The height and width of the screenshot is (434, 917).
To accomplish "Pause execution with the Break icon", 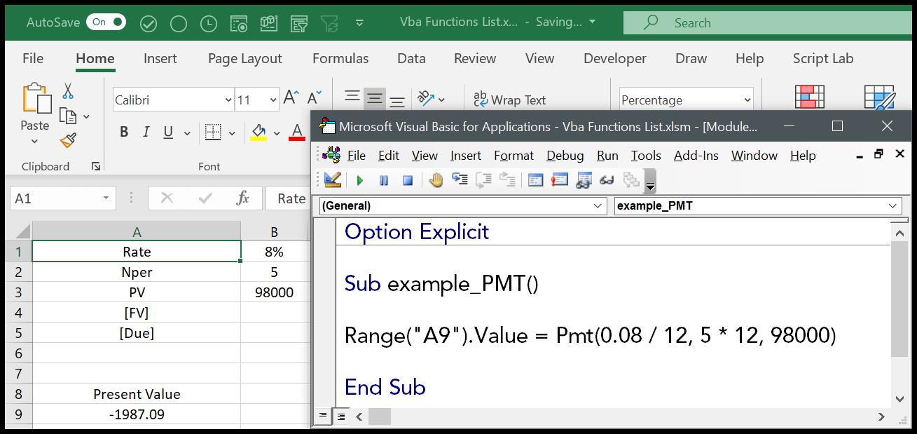I will (383, 180).
